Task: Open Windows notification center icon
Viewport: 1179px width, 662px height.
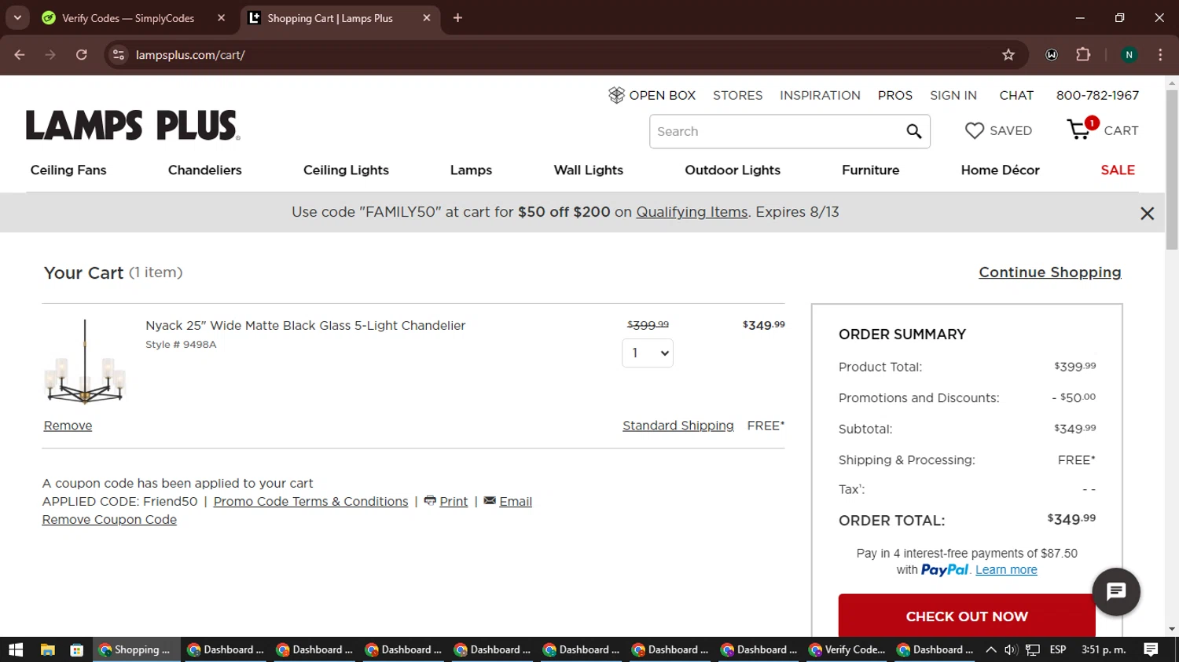Action: [x=1151, y=649]
